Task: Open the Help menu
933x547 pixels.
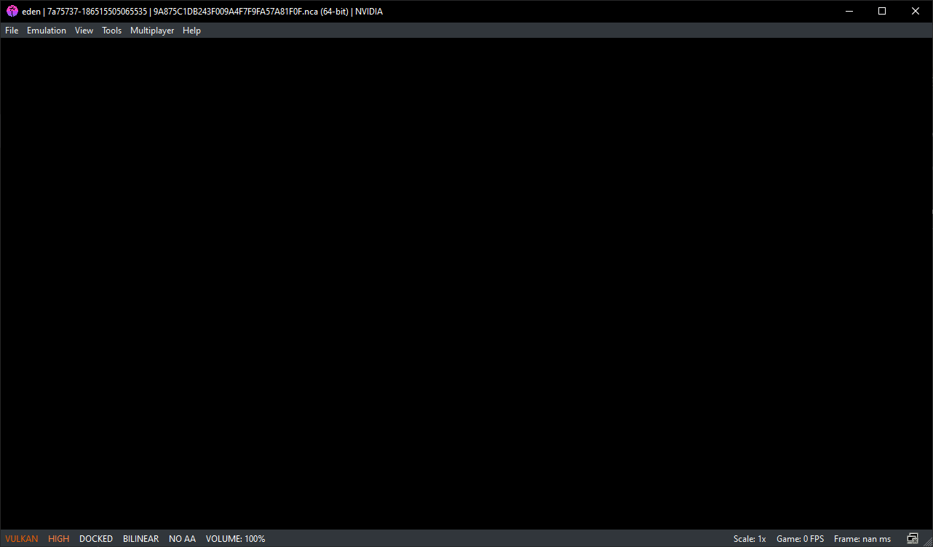Action: [192, 31]
